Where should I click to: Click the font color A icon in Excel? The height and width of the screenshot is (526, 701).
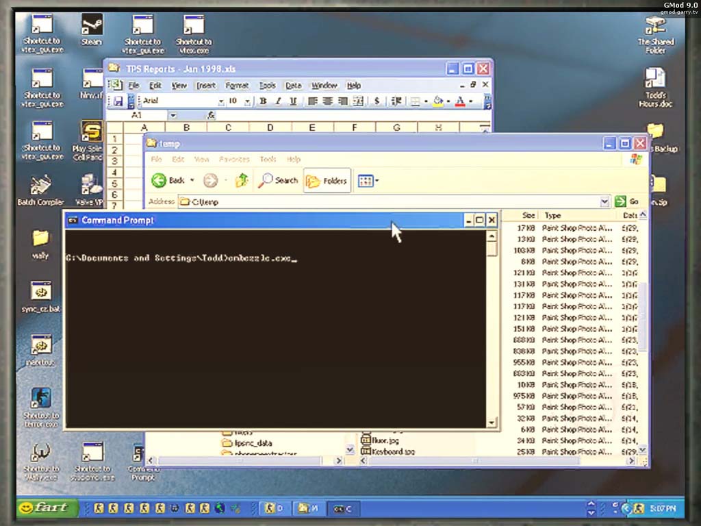(x=459, y=101)
